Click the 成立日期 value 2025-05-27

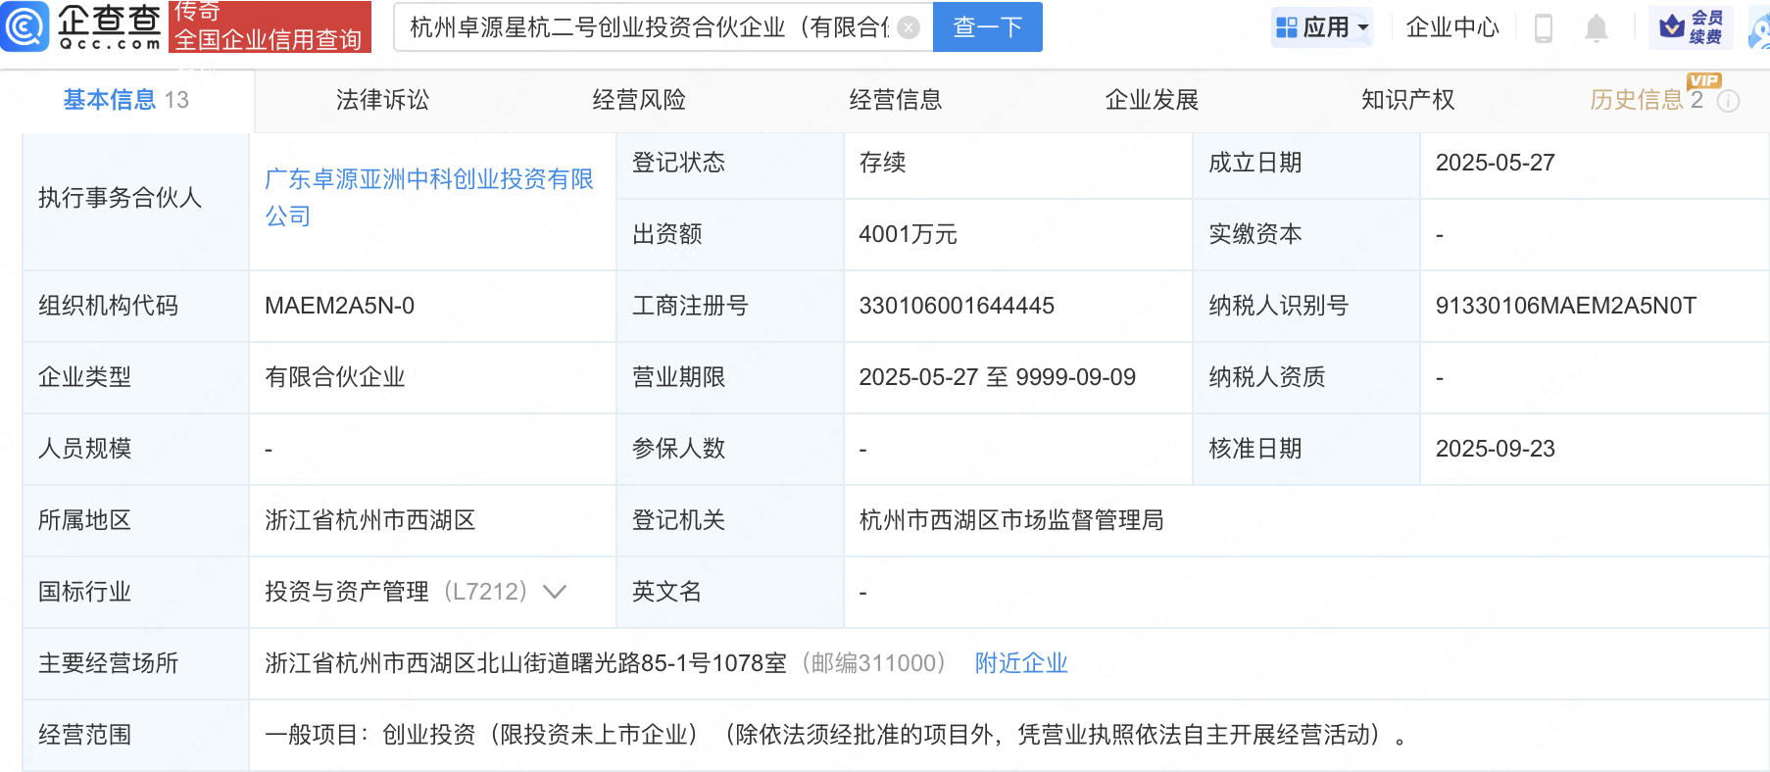1496,163
